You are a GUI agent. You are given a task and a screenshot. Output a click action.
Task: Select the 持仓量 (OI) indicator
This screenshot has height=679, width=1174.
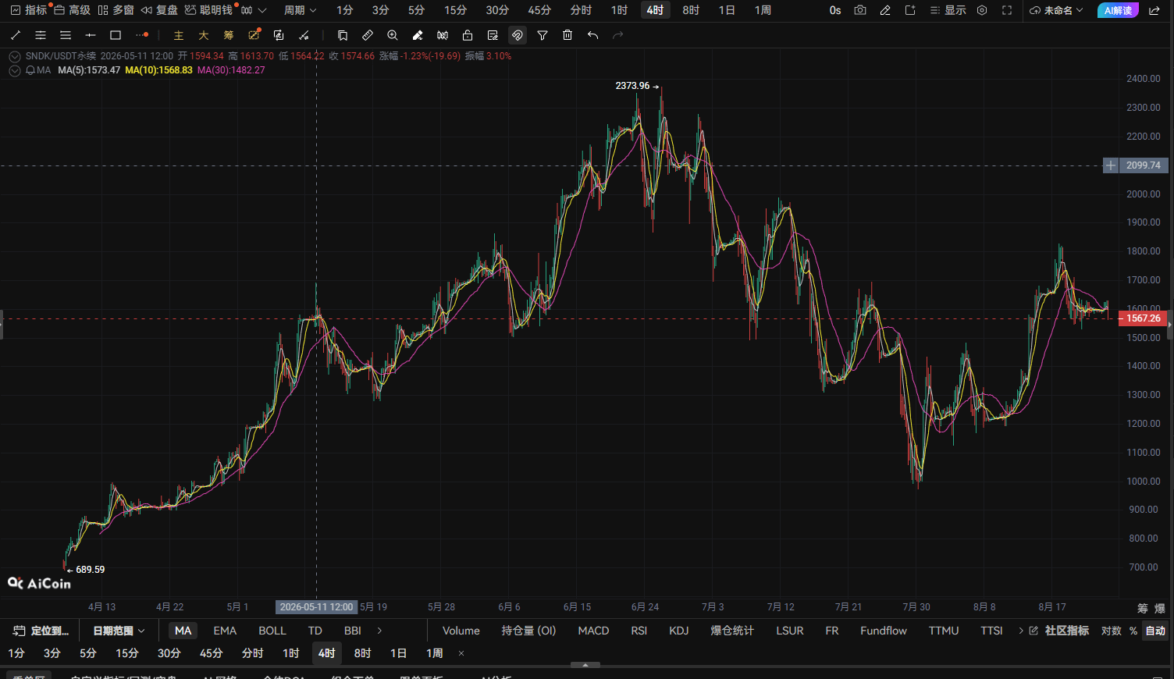528,631
